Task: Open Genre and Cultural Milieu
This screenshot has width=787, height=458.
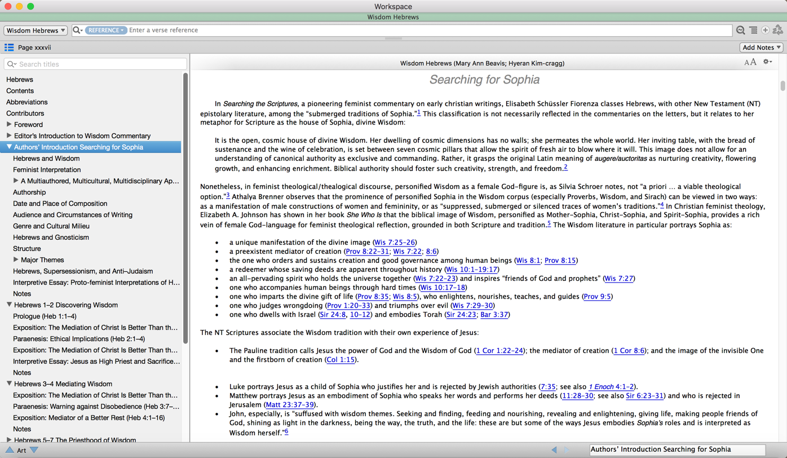Action: click(51, 226)
